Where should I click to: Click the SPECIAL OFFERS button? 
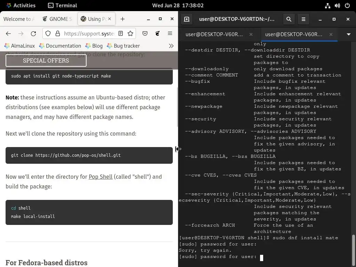click(x=46, y=60)
